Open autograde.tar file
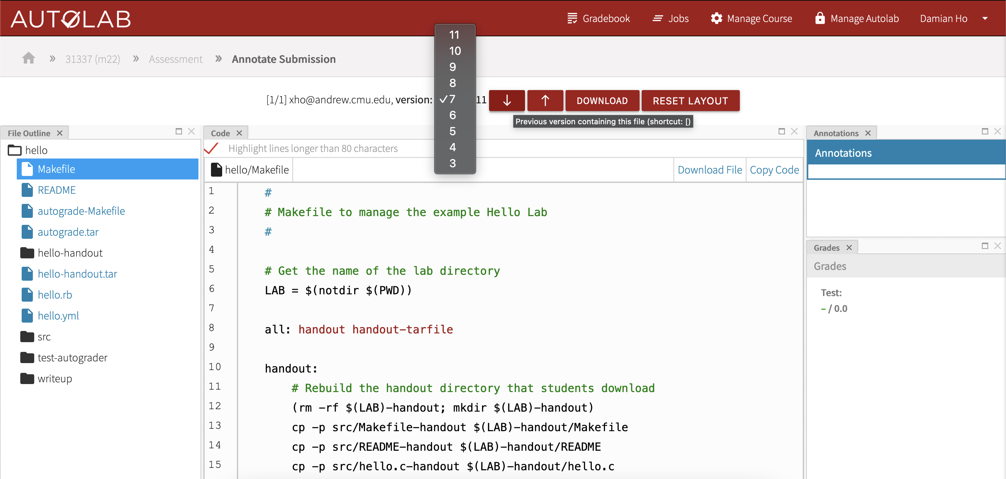1006x479 pixels. (68, 232)
